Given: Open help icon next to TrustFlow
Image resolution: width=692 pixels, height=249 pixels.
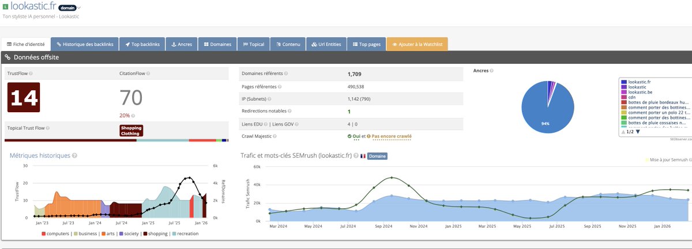Looking at the screenshot, I should (31, 74).
